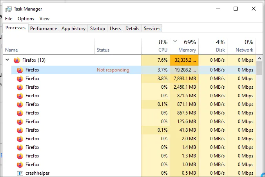Click the Firefox icon in the 1.3 MB row
The image size is (265, 177).
20,156
